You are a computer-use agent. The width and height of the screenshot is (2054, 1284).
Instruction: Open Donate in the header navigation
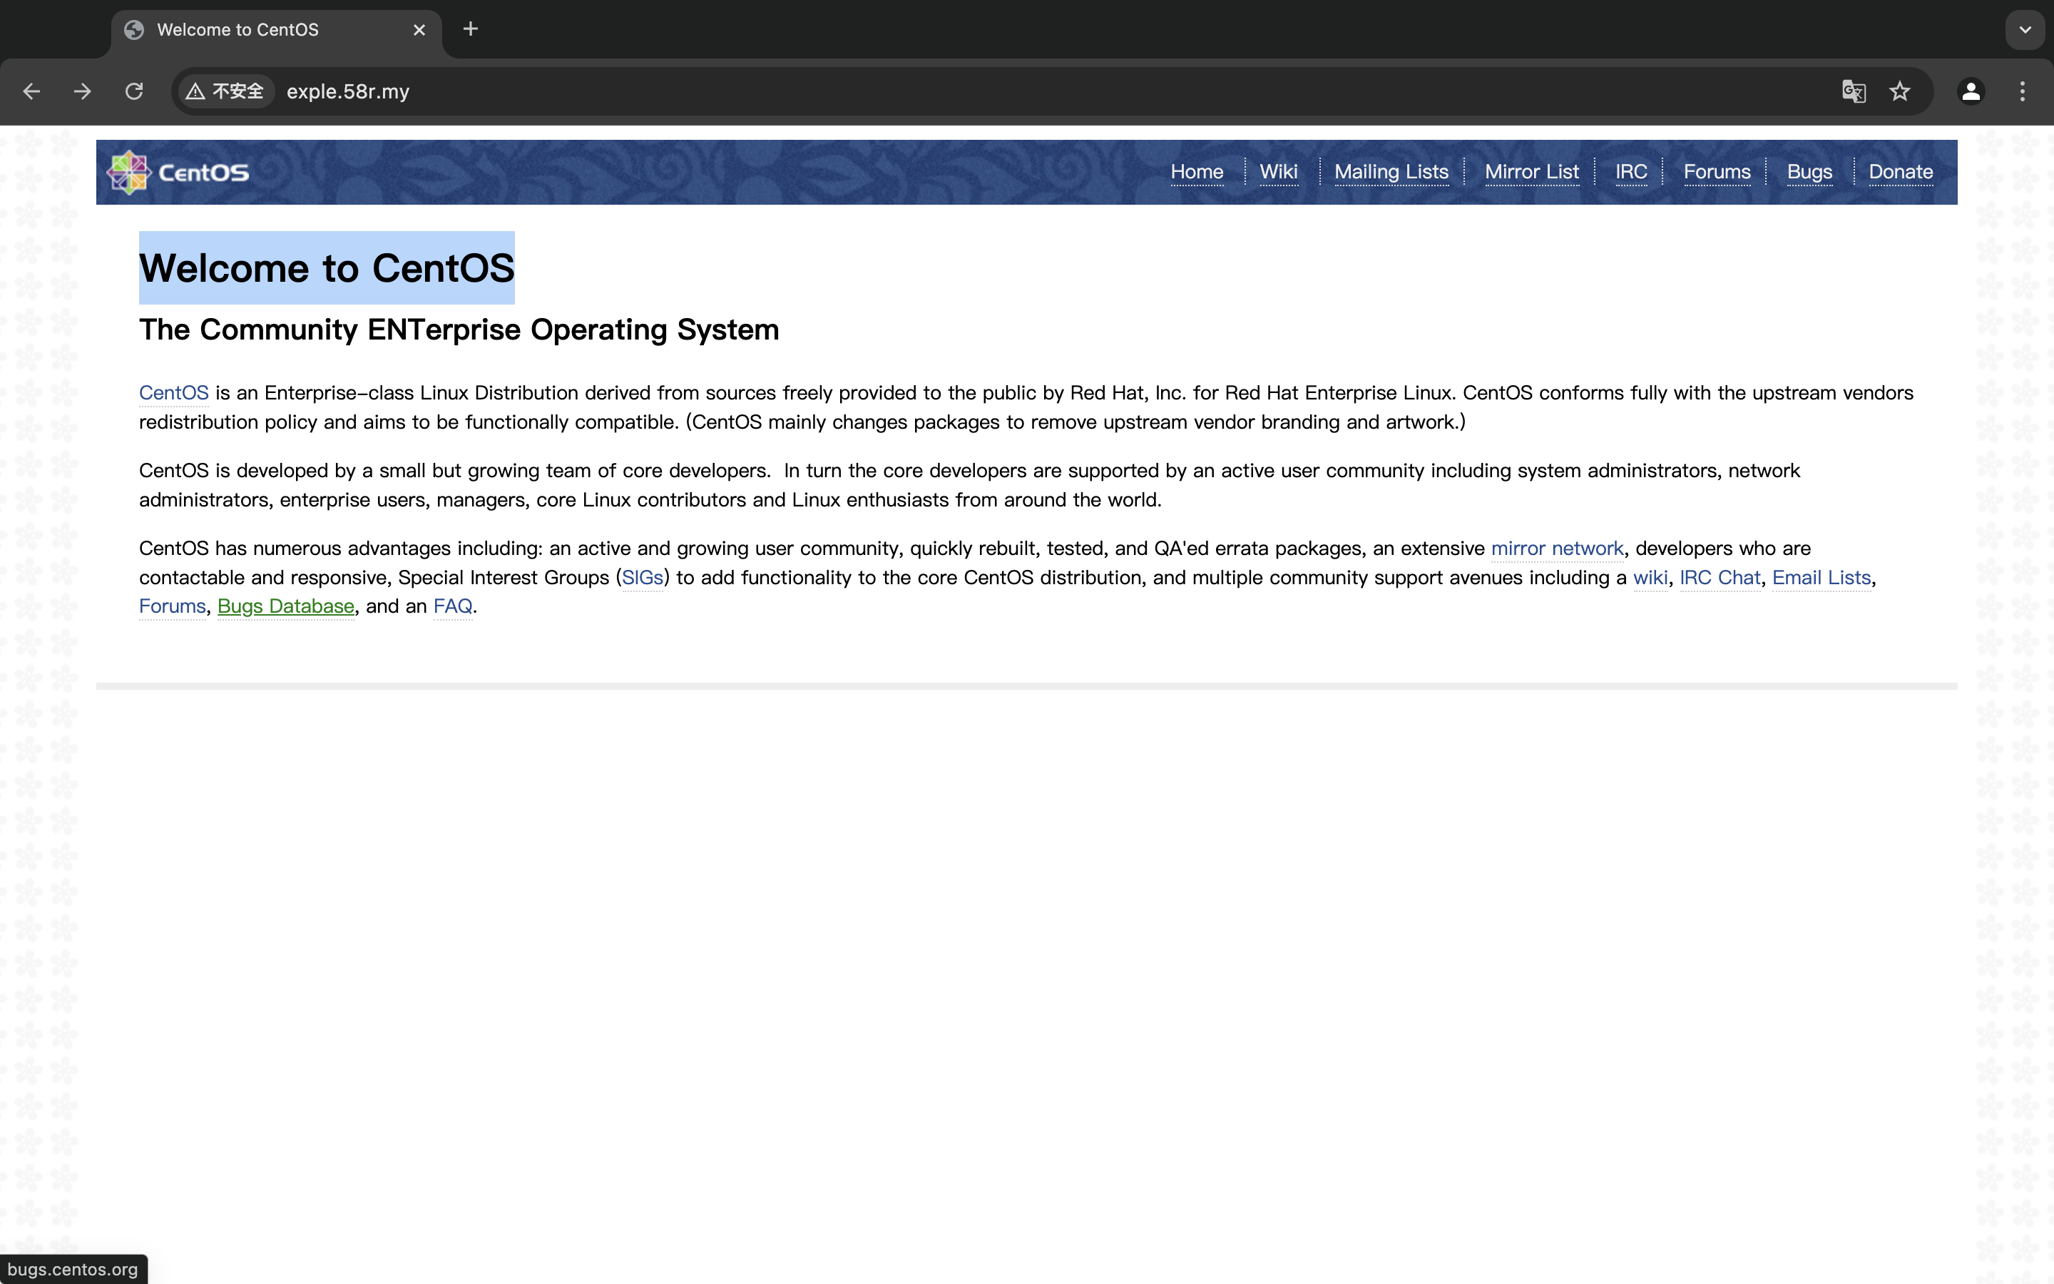(x=1901, y=171)
